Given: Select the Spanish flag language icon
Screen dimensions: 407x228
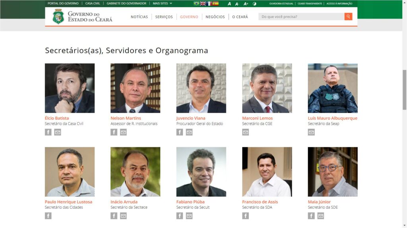Looking at the screenshot, I should 215,3.
